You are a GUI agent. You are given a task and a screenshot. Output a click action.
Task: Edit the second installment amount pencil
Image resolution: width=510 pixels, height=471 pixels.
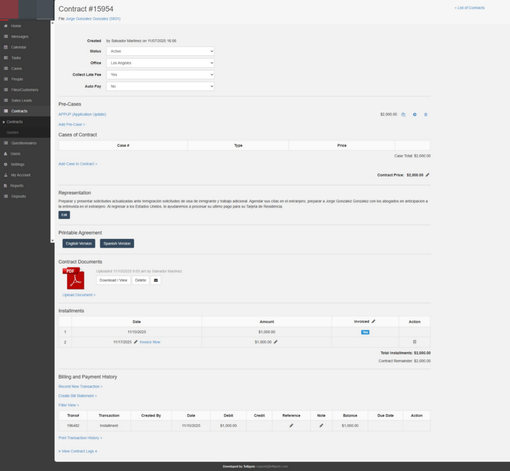click(276, 342)
